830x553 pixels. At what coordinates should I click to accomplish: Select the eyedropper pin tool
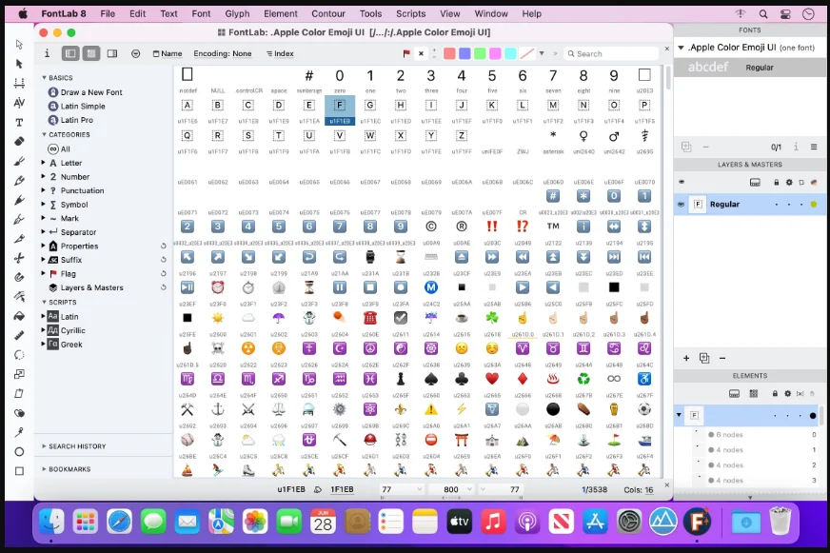tap(19, 432)
